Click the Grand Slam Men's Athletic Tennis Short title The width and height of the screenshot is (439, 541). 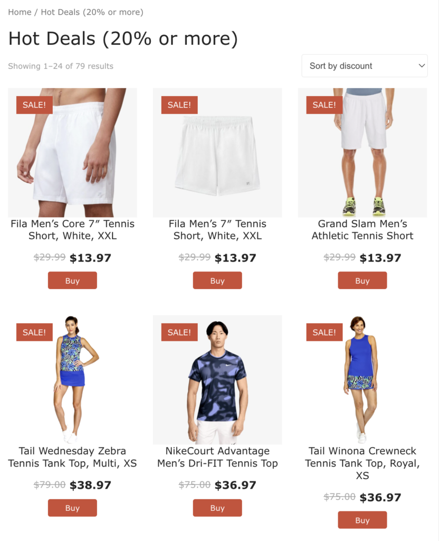[362, 230]
